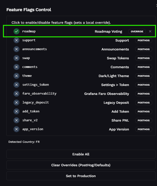Select the roadmap flag key text

pos(29,31)
